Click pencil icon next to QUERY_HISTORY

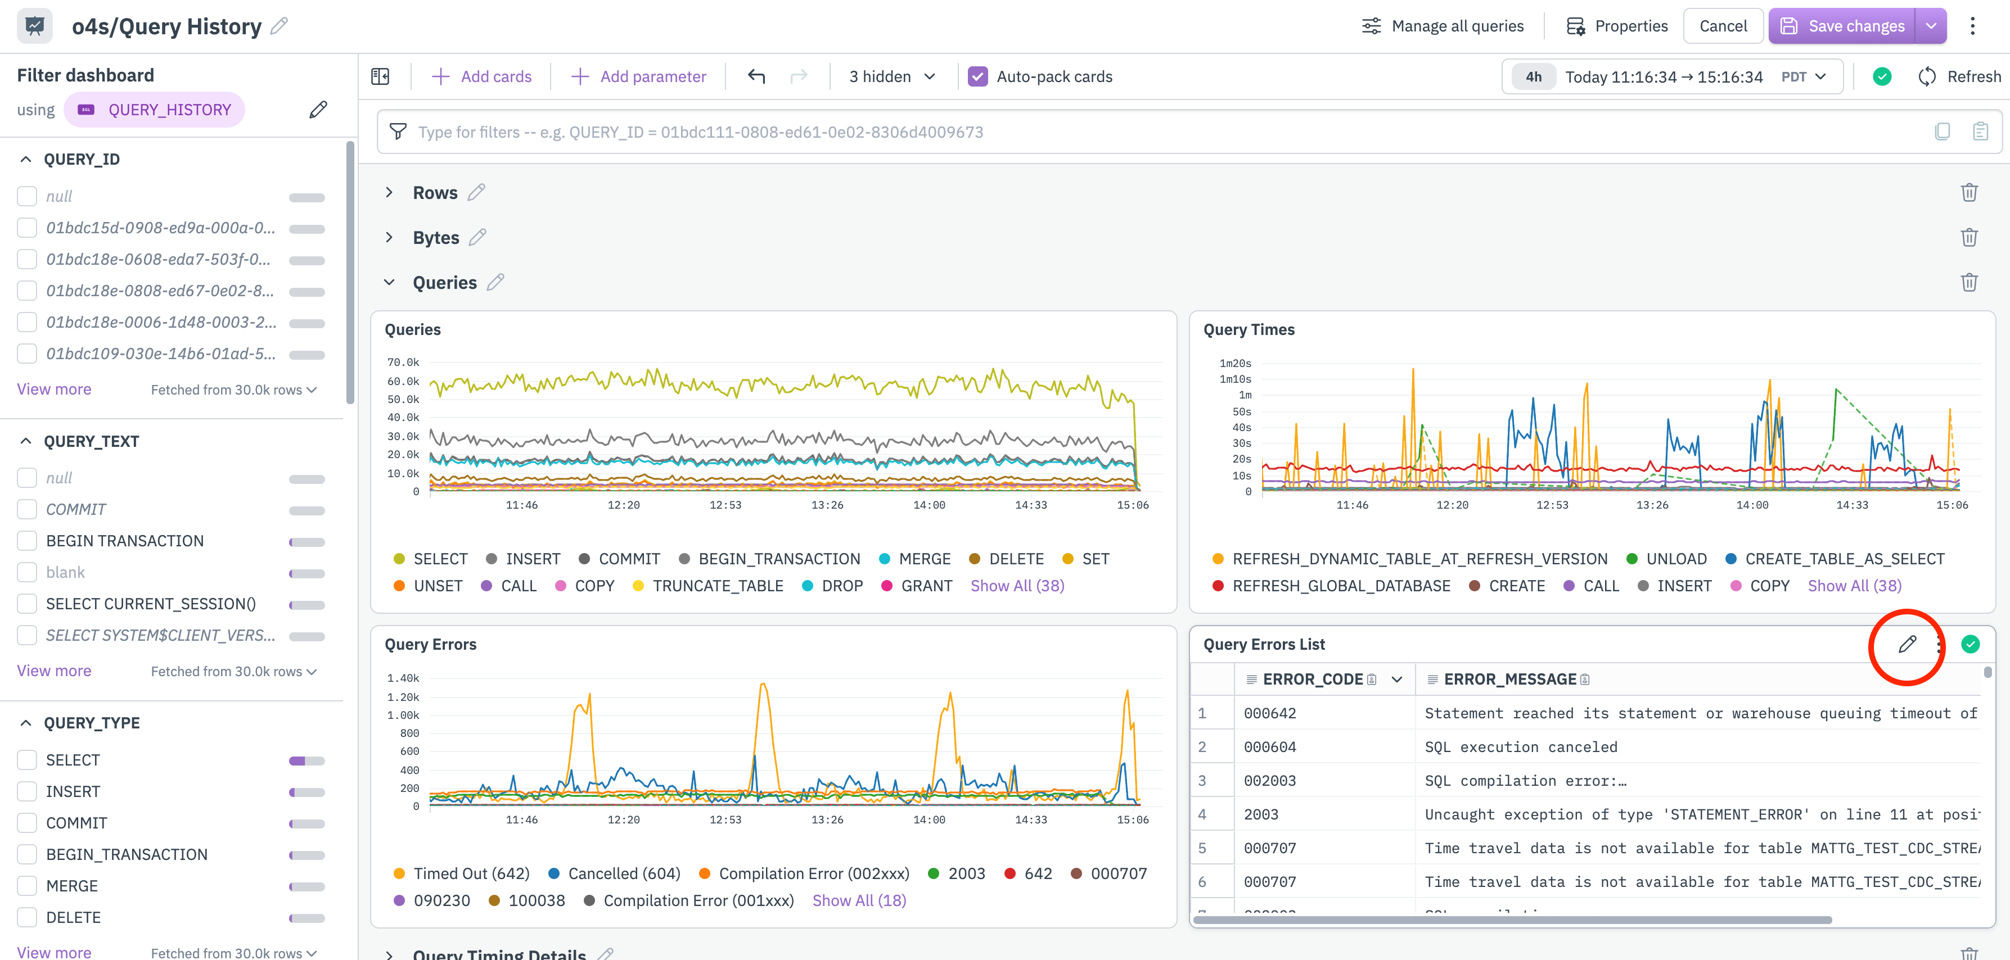coord(318,110)
